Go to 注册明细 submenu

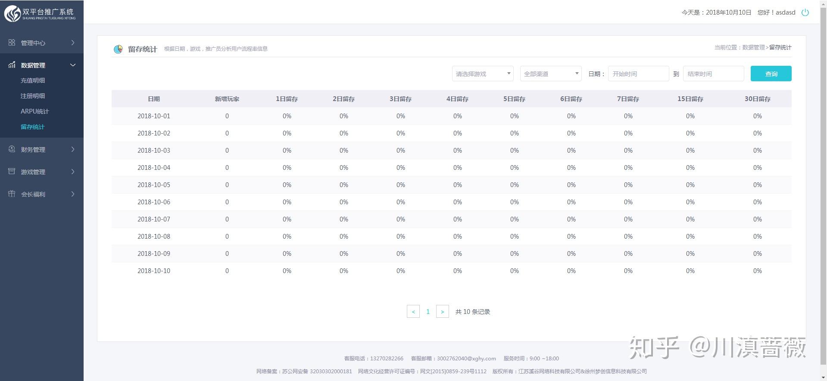click(33, 96)
